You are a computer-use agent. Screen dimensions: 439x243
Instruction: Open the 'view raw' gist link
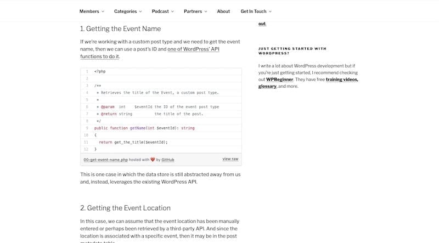coord(230,159)
